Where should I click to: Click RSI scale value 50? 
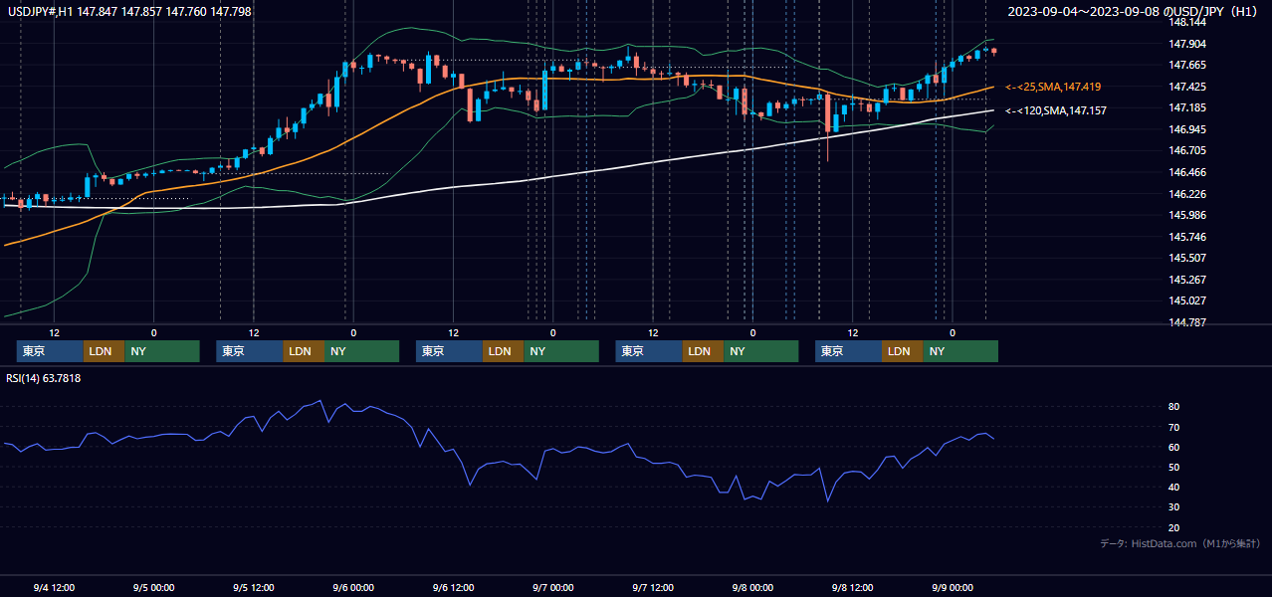[1174, 467]
